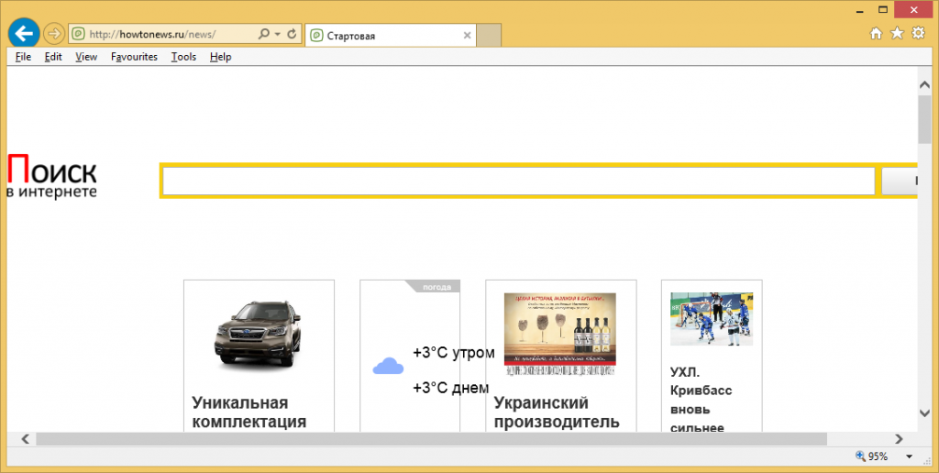Open the Tools gear icon
The width and height of the screenshot is (939, 473).
[x=918, y=34]
